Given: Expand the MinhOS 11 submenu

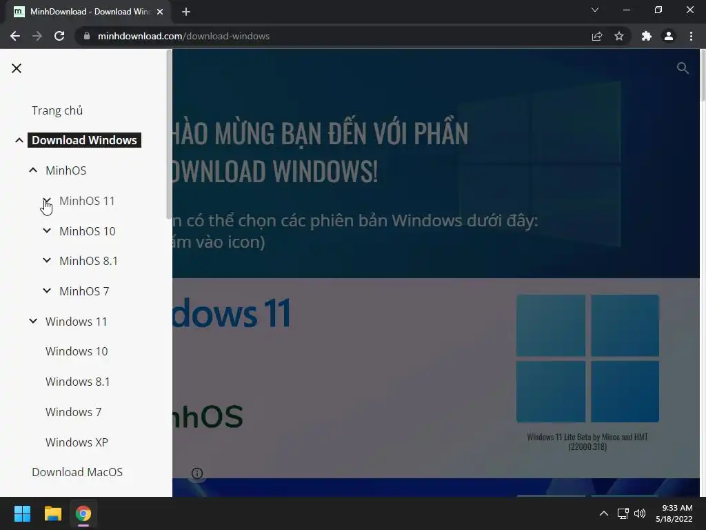Looking at the screenshot, I should (x=47, y=201).
